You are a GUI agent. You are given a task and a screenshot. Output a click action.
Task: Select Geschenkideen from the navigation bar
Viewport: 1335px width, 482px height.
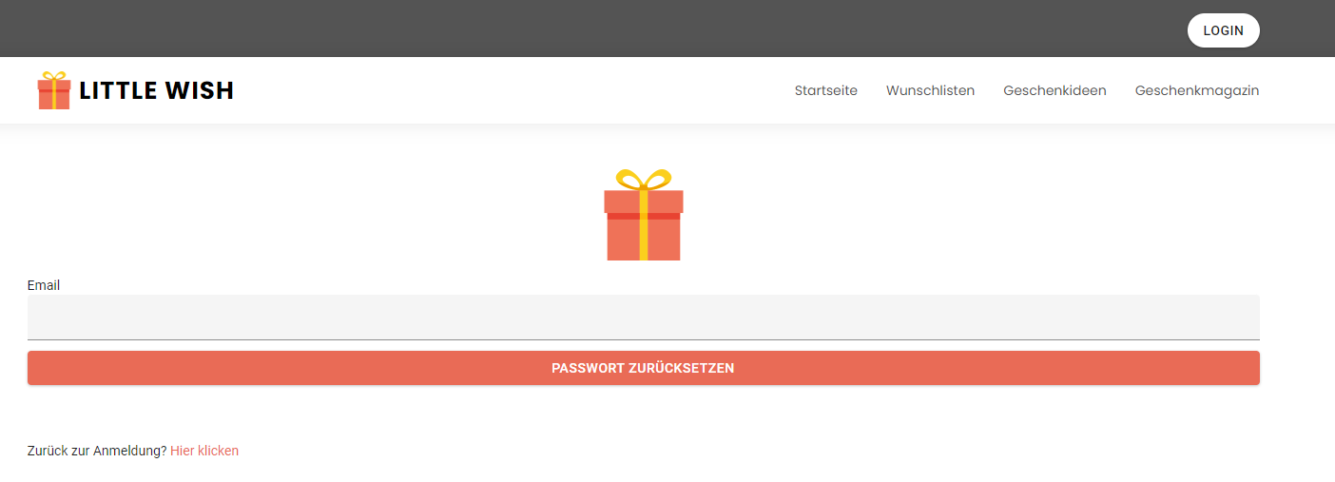pos(1054,91)
